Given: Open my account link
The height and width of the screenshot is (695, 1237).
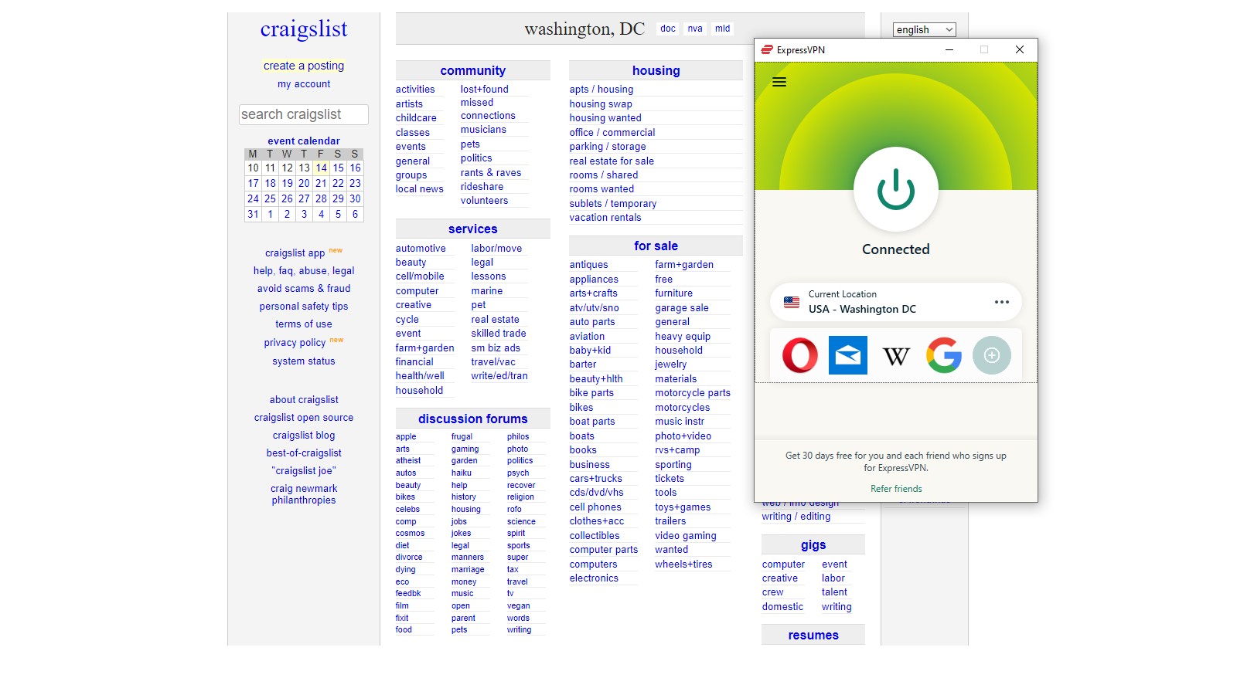Looking at the screenshot, I should (x=304, y=84).
